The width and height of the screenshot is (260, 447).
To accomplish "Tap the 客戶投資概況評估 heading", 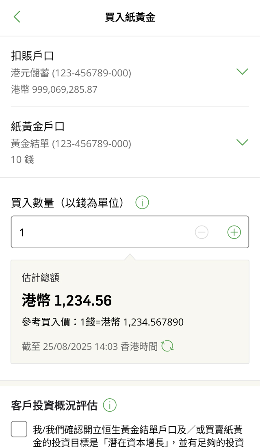I will (x=54, y=405).
